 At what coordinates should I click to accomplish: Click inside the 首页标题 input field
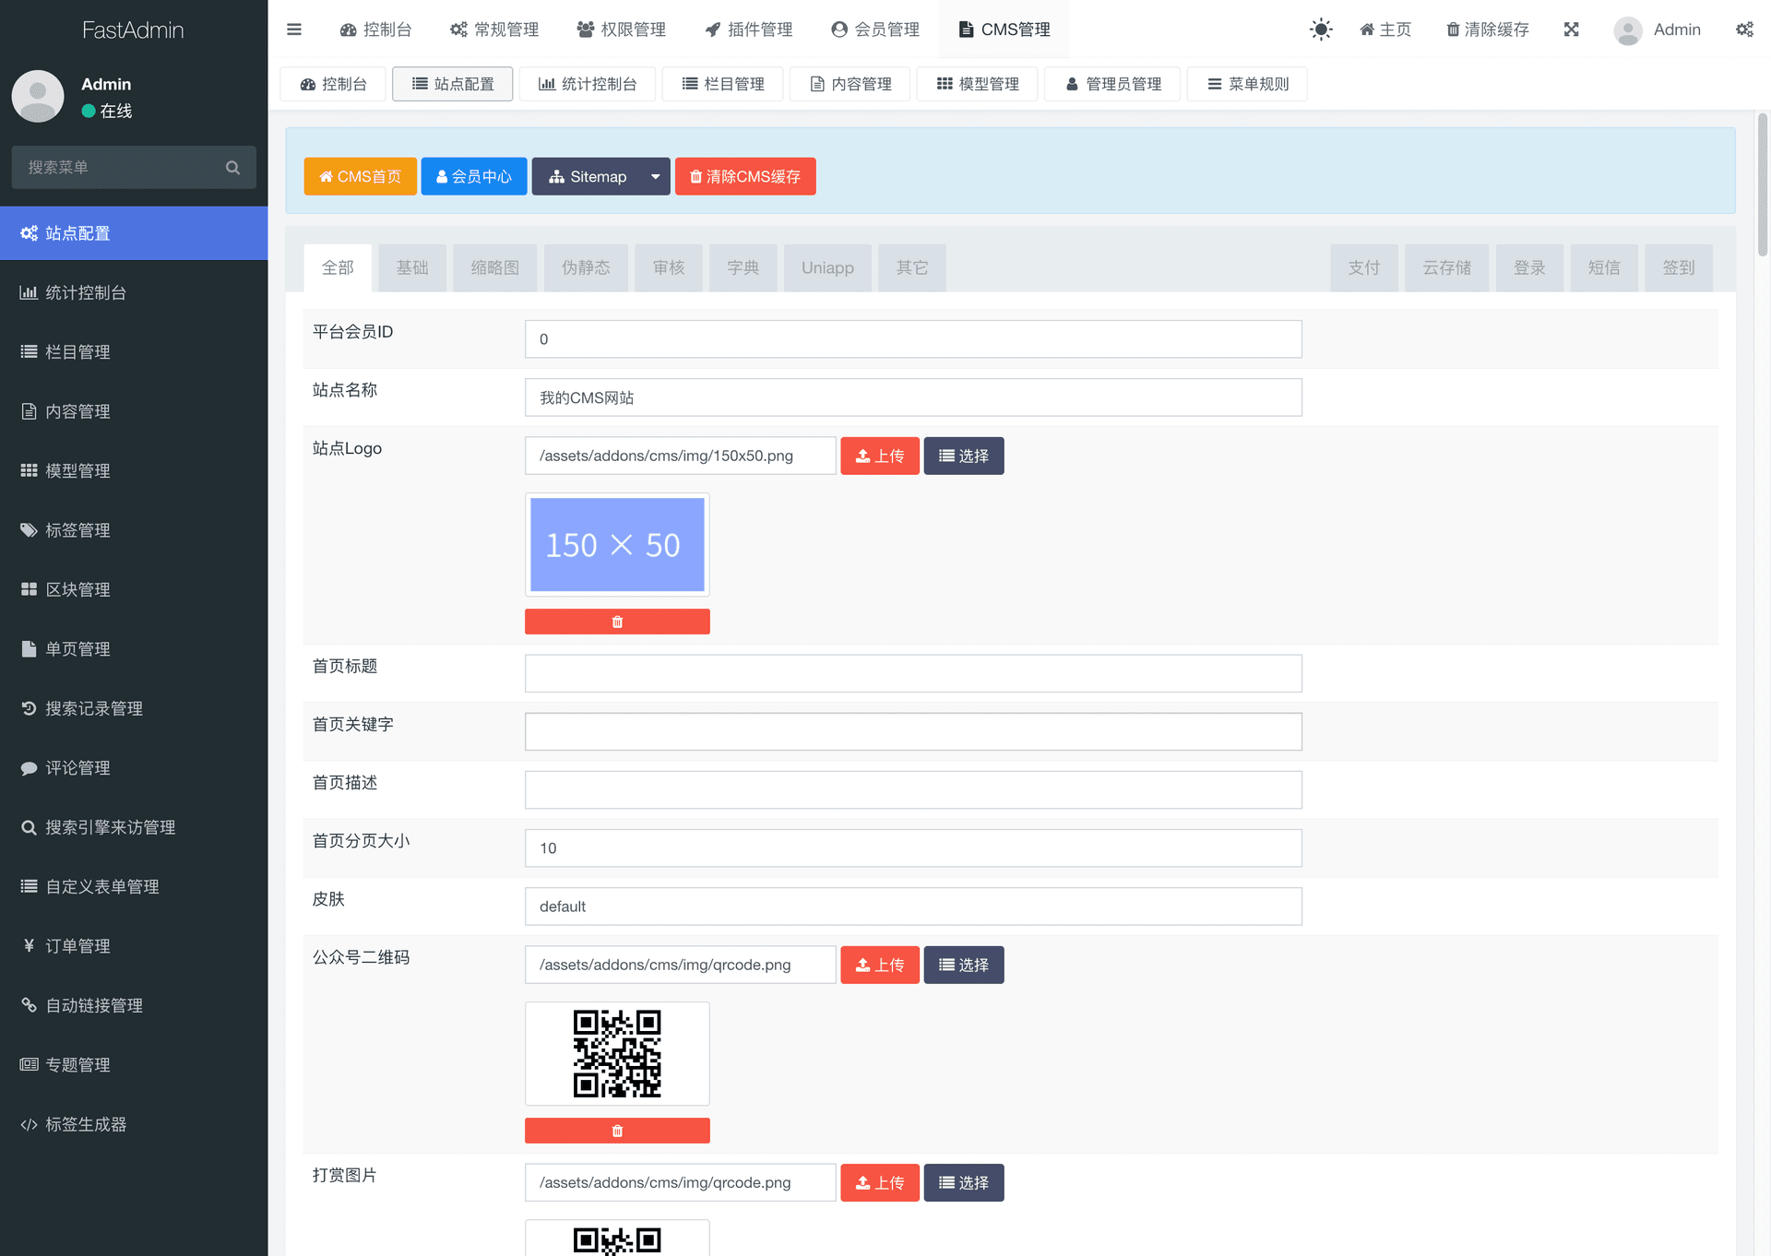[x=912, y=673]
